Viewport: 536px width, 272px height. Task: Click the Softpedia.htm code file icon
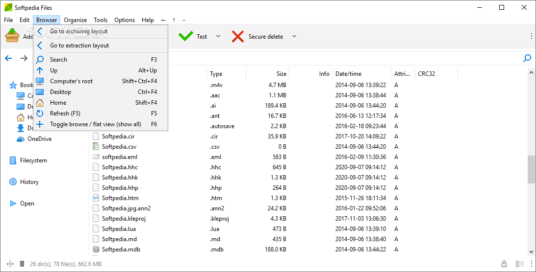click(96, 198)
